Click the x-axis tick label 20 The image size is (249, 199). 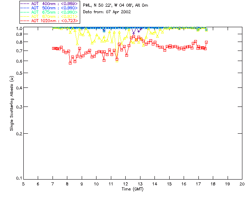(x=242, y=184)
